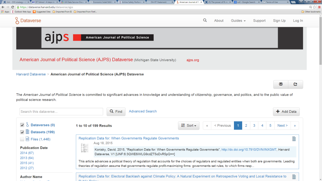The width and height of the screenshot is (322, 181).
Task: Click the Datasets facet icon
Action: point(27,132)
